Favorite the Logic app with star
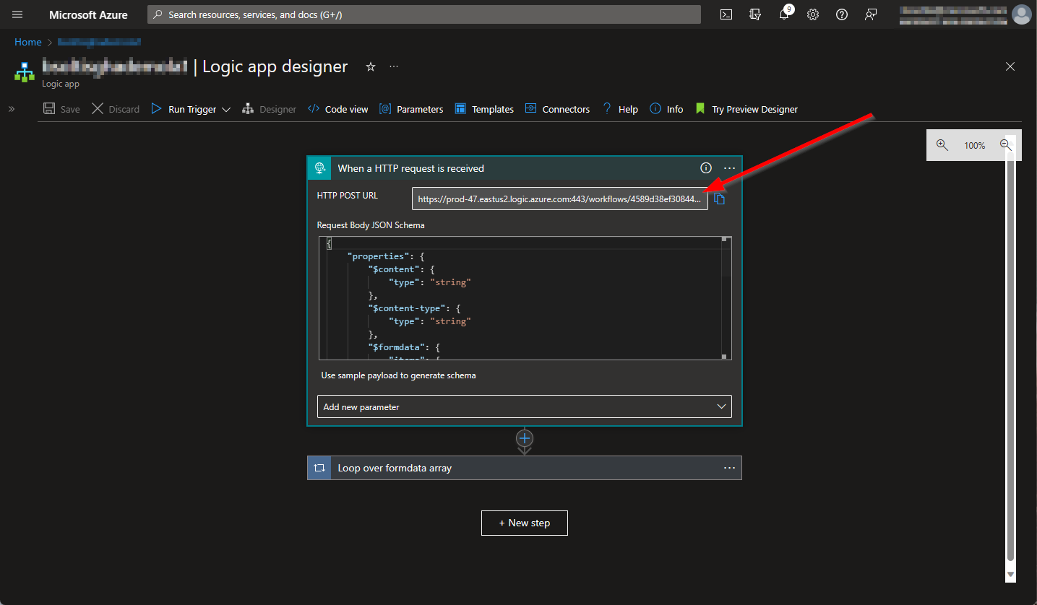 point(371,66)
